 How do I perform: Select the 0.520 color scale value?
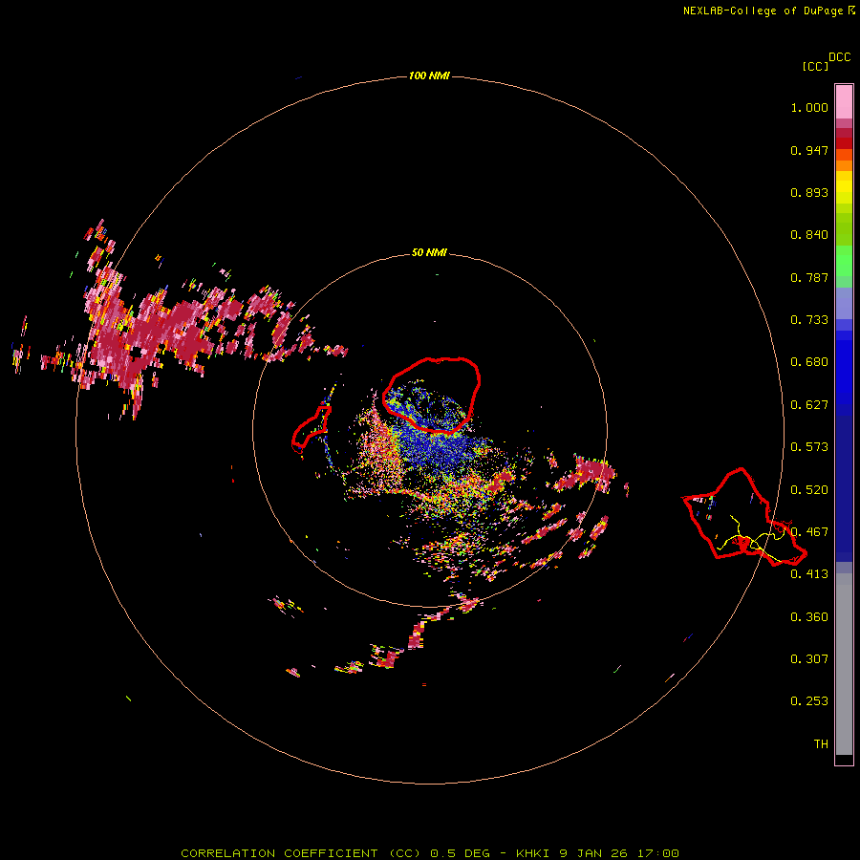pos(809,490)
